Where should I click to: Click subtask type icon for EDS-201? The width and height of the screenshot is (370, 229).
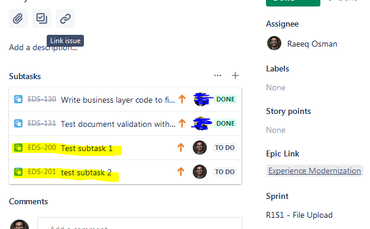click(18, 172)
